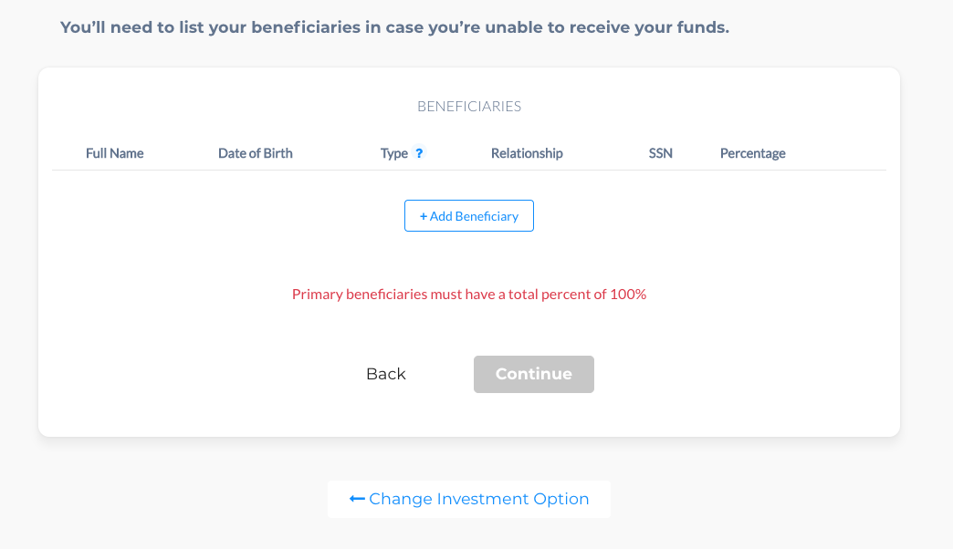Click the Type column header label
The height and width of the screenshot is (549, 953).
tap(393, 153)
